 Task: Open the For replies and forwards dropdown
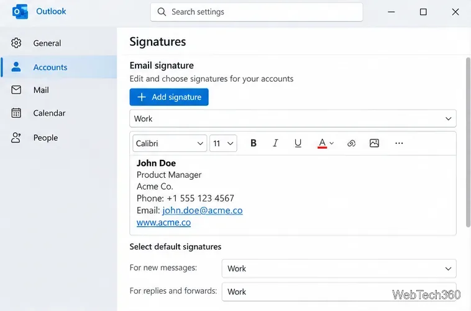tap(339, 292)
